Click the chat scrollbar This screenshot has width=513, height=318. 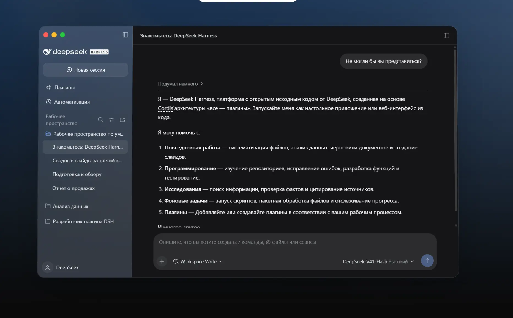click(456, 130)
